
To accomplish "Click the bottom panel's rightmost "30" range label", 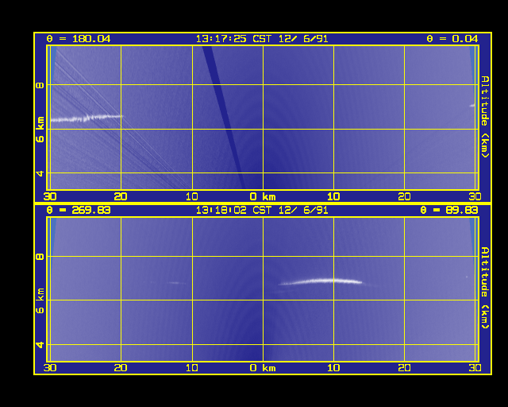I will (x=475, y=368).
